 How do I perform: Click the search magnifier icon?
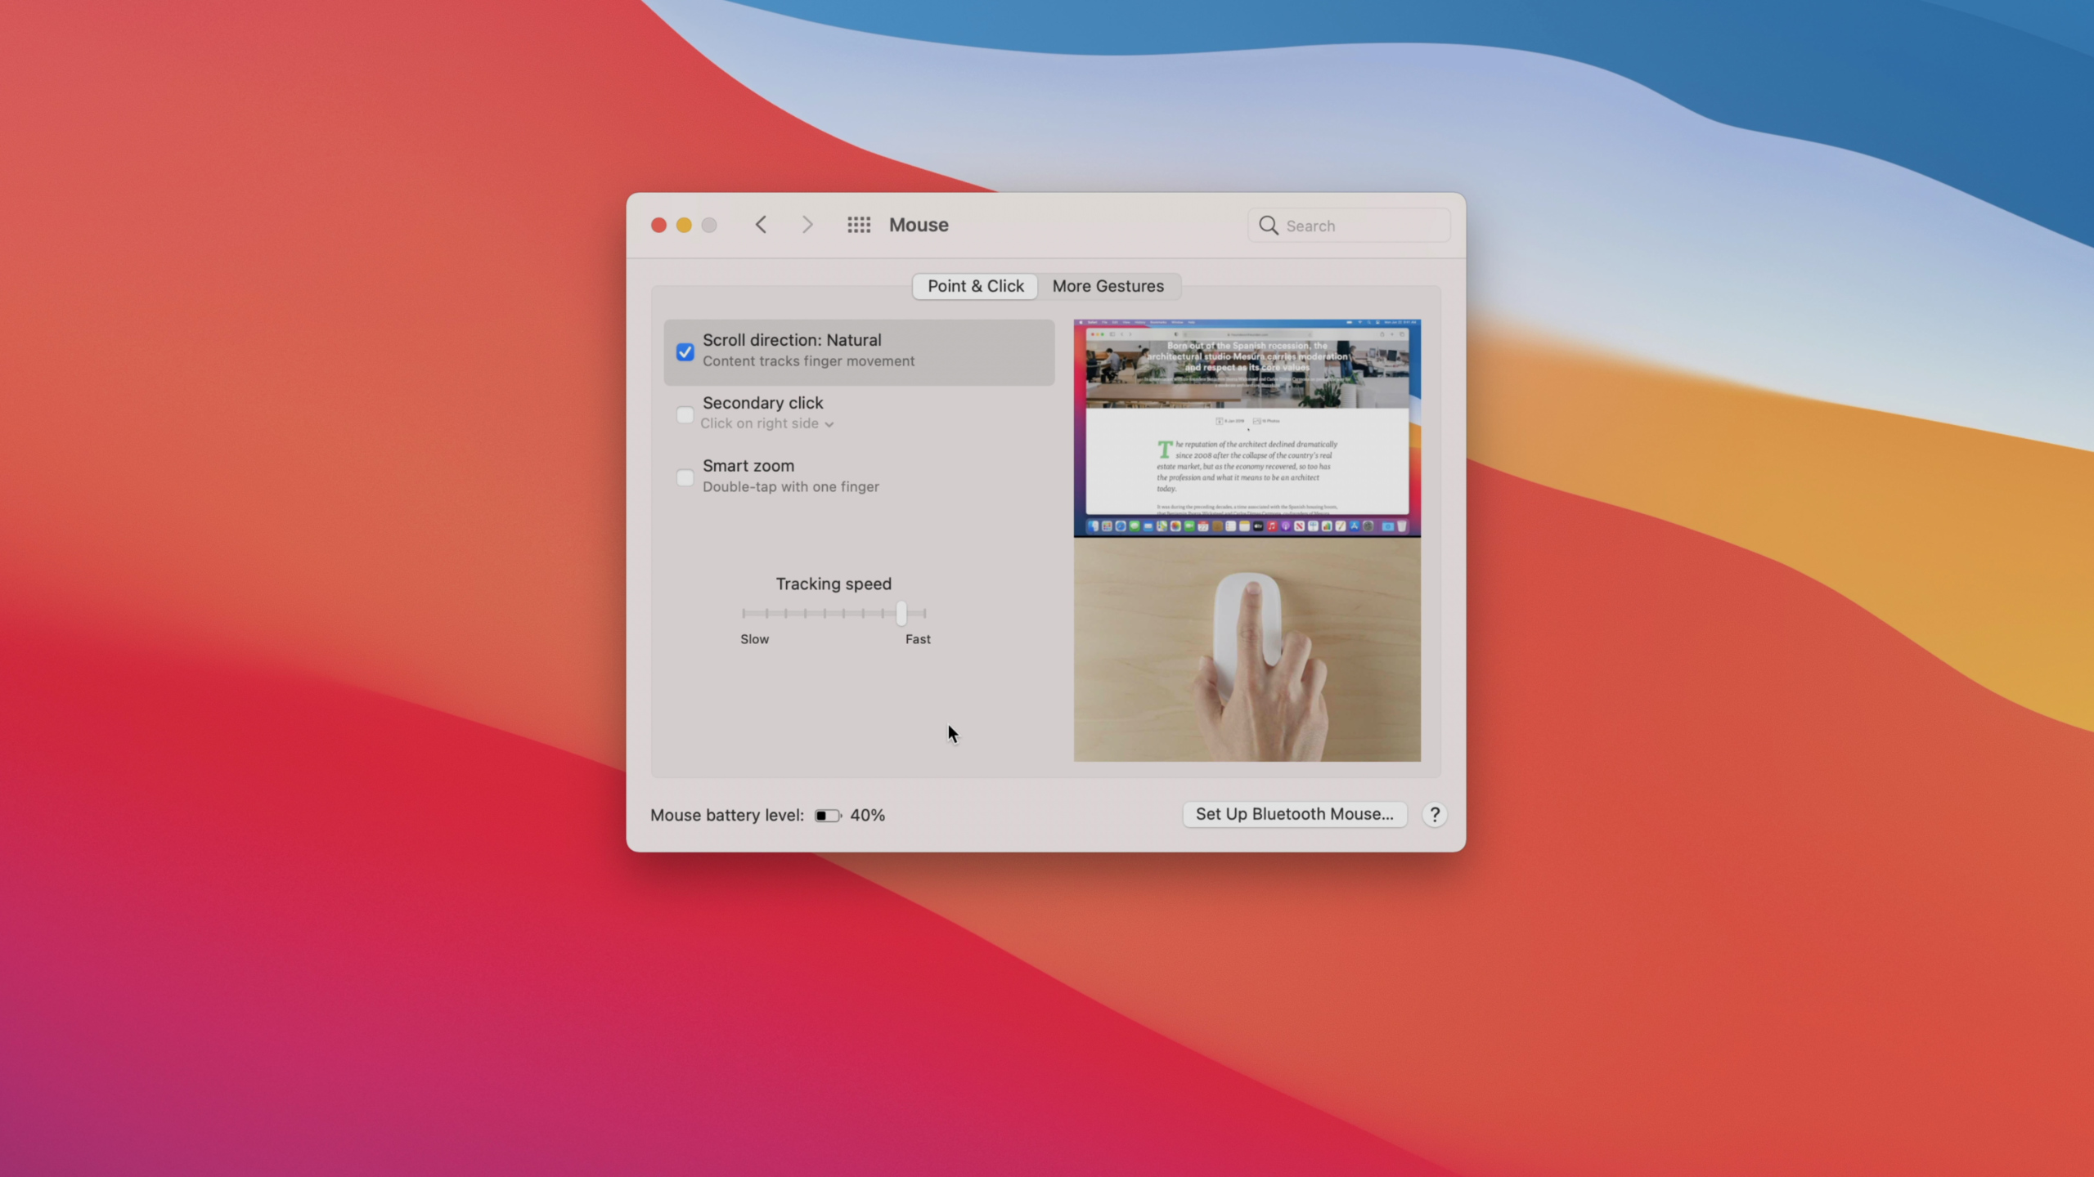[1269, 225]
